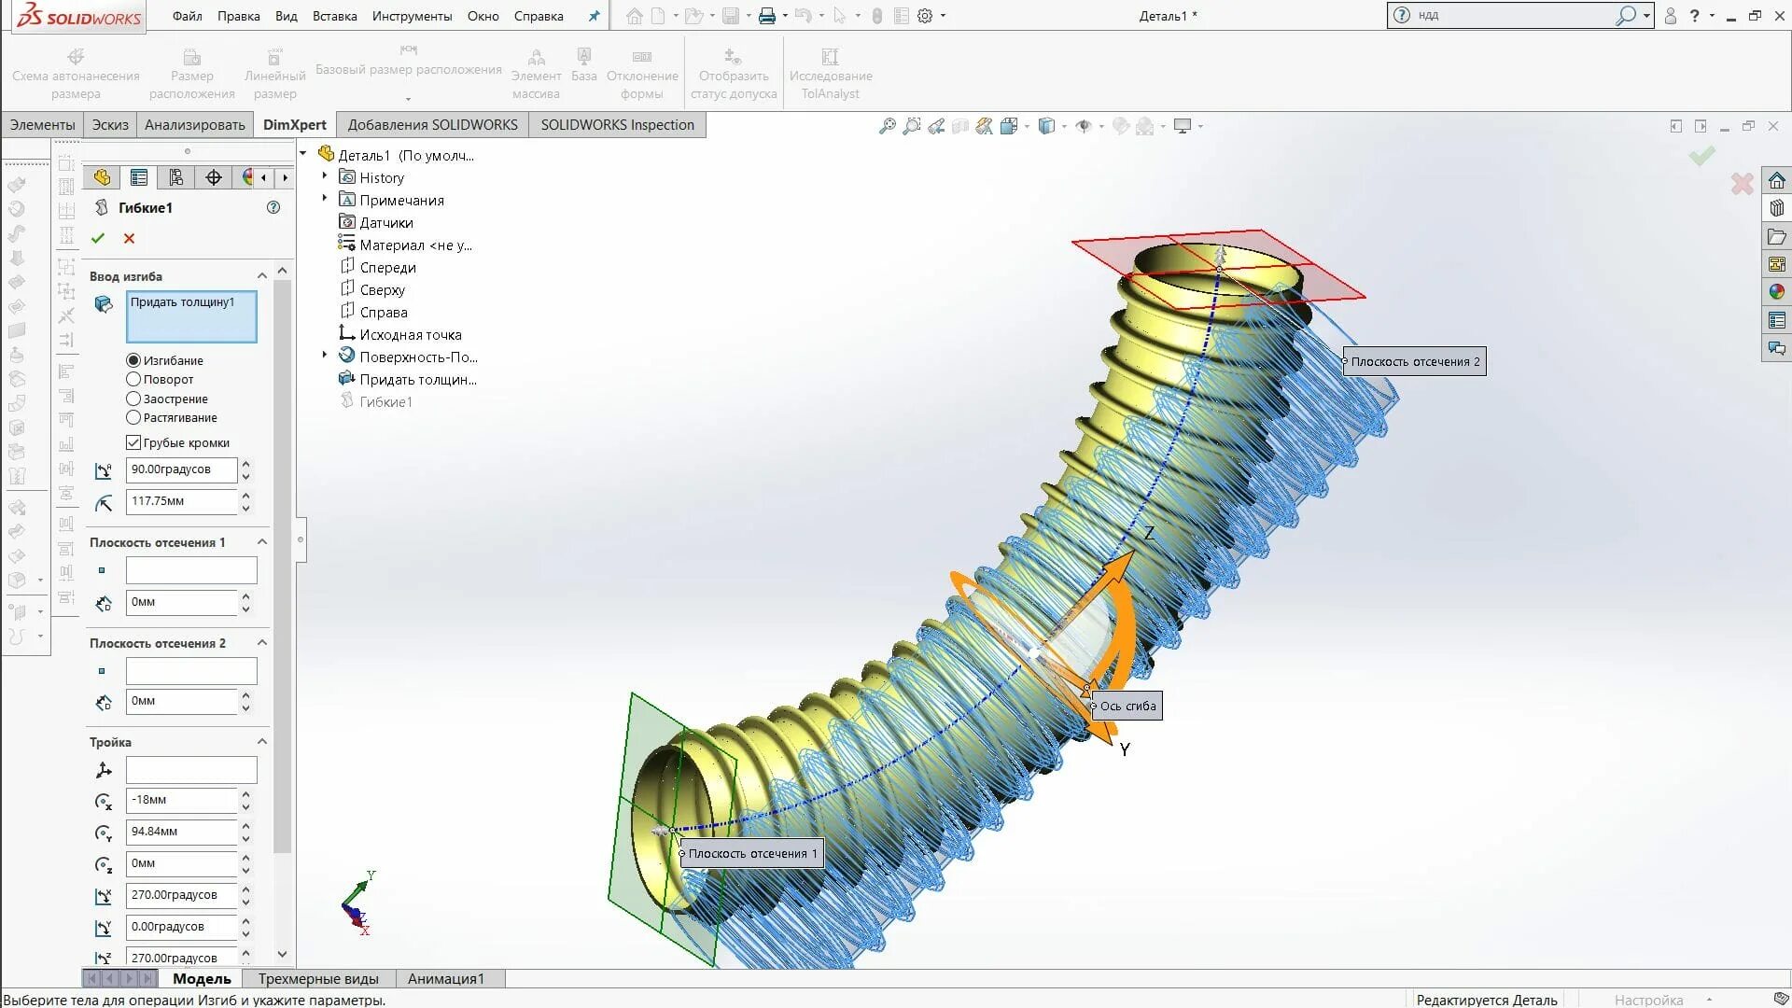This screenshot has height=1008, width=1792.
Task: Open the FeatureManager design tree tab icon
Action: (102, 176)
